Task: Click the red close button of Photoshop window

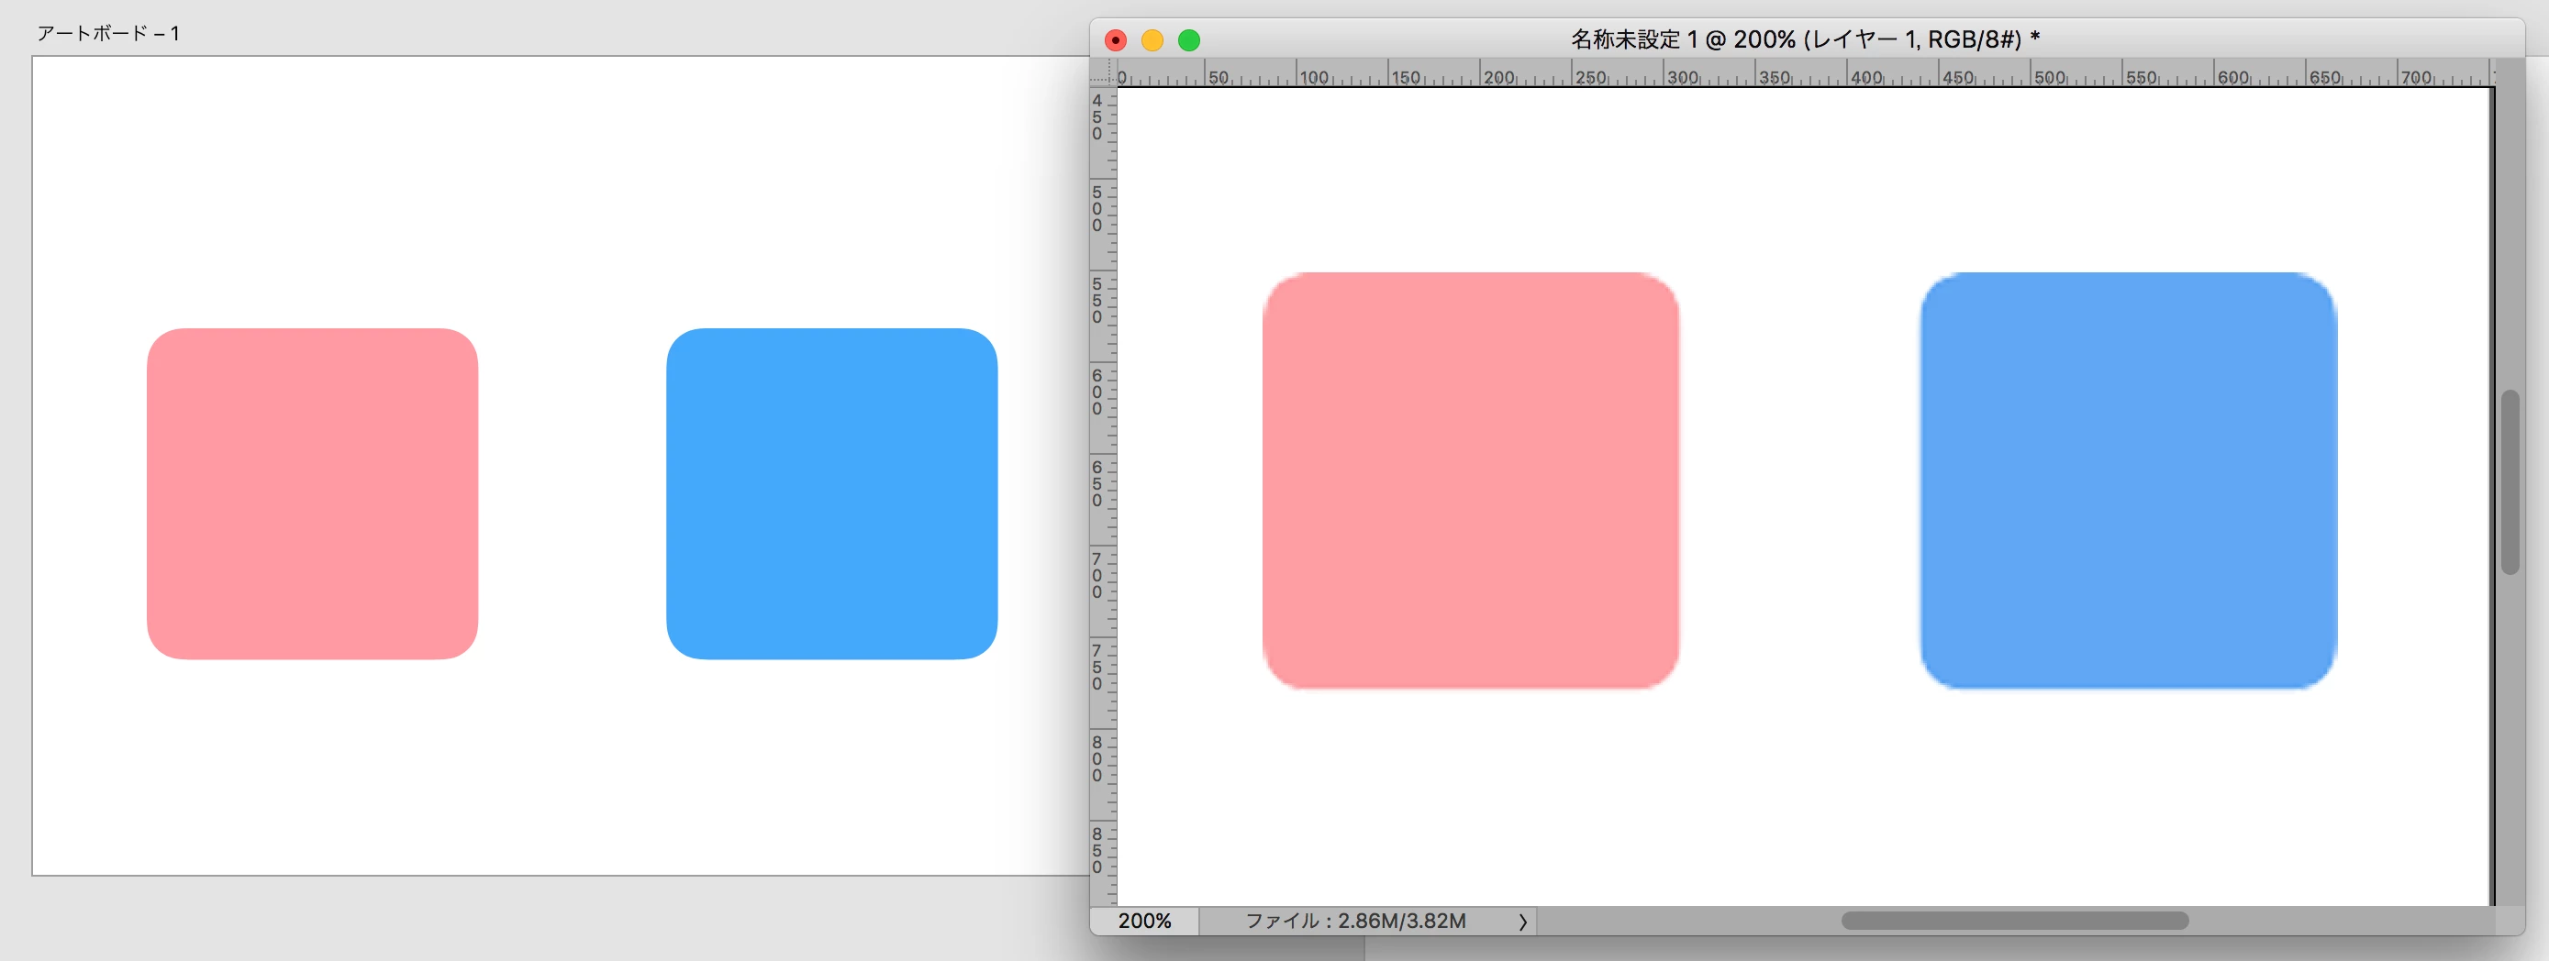Action: coord(1115,40)
